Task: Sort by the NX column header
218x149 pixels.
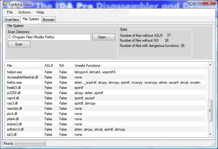Action: click(x=65, y=66)
